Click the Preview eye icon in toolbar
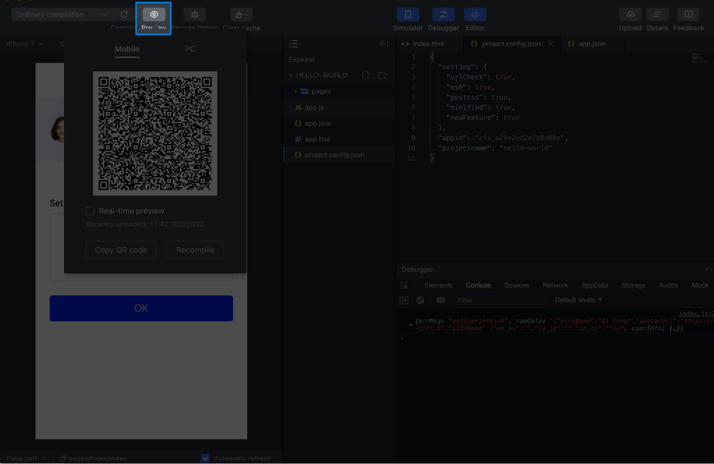714x464 pixels. 154,14
